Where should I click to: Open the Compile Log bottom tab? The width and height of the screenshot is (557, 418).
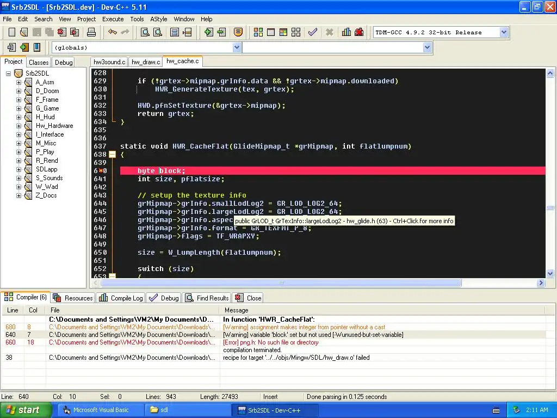coord(121,298)
